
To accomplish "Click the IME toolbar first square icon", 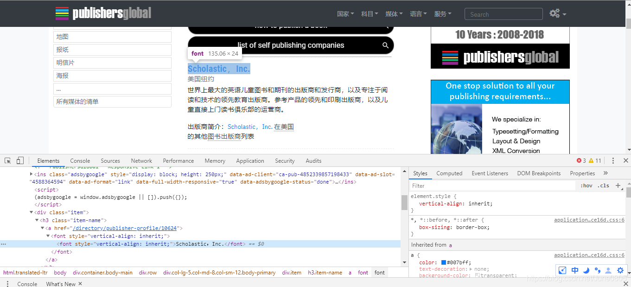I will (x=562, y=270).
